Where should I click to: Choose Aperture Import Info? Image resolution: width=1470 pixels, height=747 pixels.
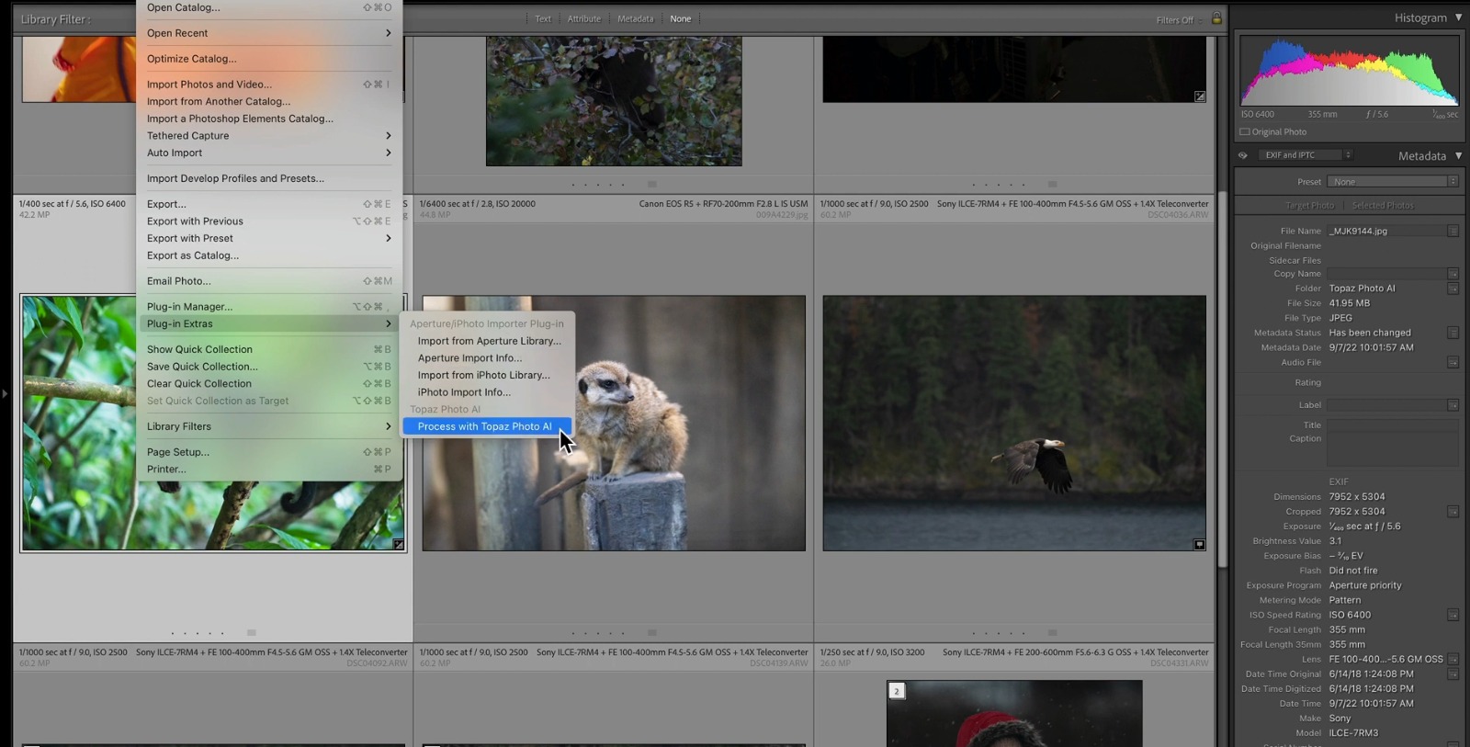click(x=489, y=358)
